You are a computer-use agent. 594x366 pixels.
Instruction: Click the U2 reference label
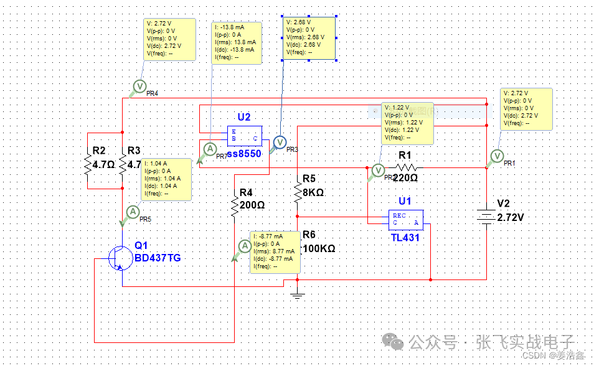click(244, 117)
